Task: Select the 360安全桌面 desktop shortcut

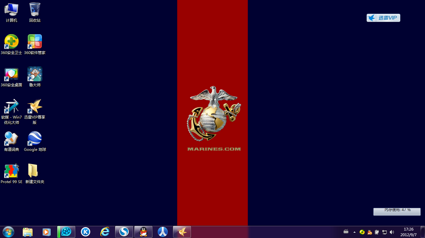Action: tap(12, 77)
